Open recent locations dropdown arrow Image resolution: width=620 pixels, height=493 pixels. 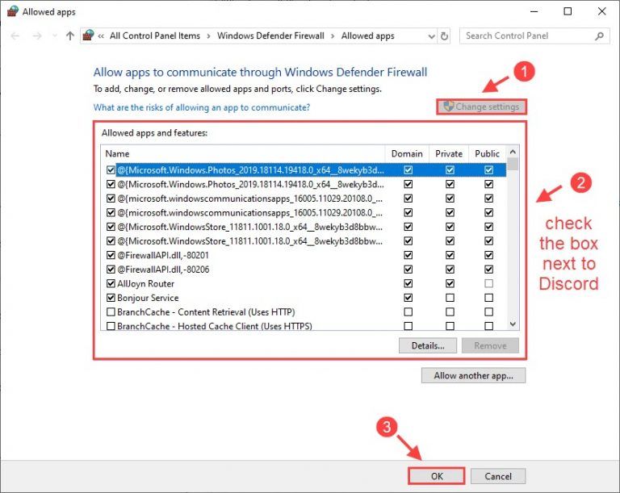pos(54,36)
